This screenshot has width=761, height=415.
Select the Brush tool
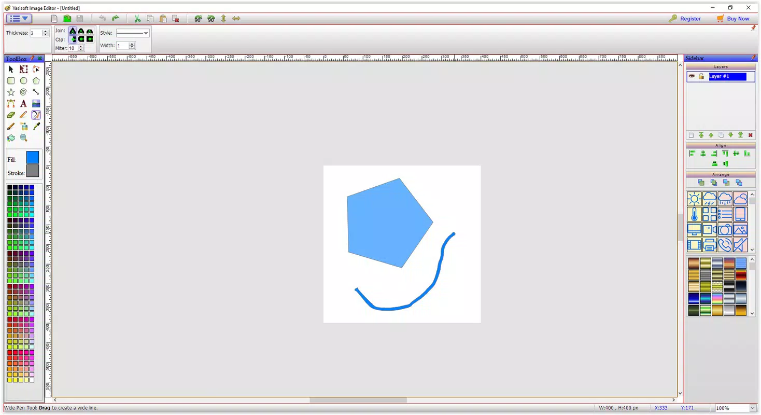coord(11,126)
